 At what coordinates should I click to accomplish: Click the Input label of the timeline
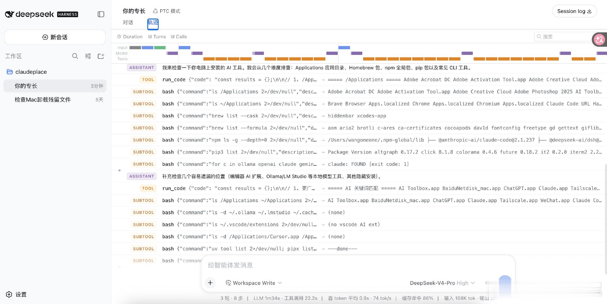122,48
